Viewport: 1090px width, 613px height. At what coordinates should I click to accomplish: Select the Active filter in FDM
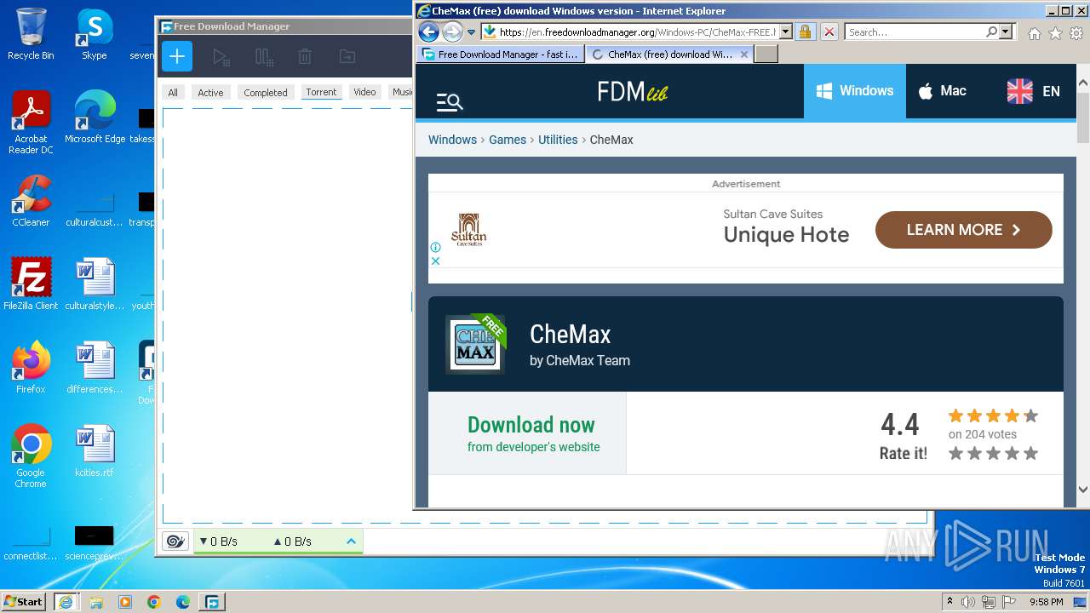[210, 93]
